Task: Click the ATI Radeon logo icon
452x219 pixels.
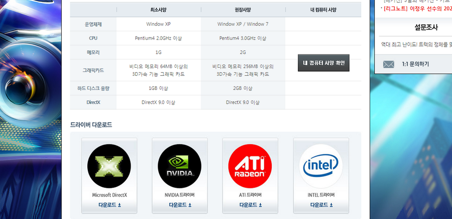Action: click(250, 166)
